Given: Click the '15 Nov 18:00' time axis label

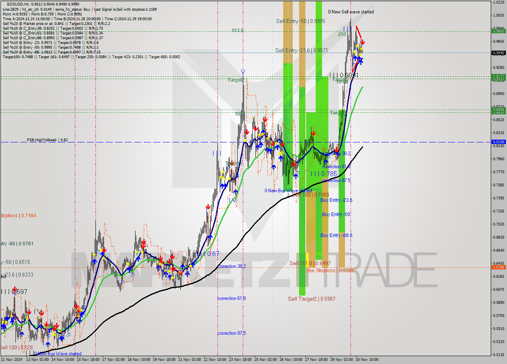Looking at the screenshot, I should 89,360.
